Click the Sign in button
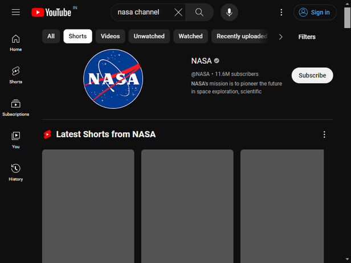Screen dimensions: 351x263 pos(315,13)
